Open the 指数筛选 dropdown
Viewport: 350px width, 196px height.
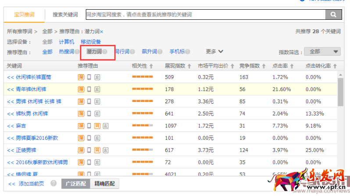(323, 52)
